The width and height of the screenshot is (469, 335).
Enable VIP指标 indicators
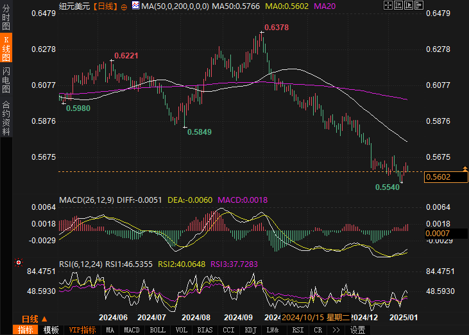83,330
